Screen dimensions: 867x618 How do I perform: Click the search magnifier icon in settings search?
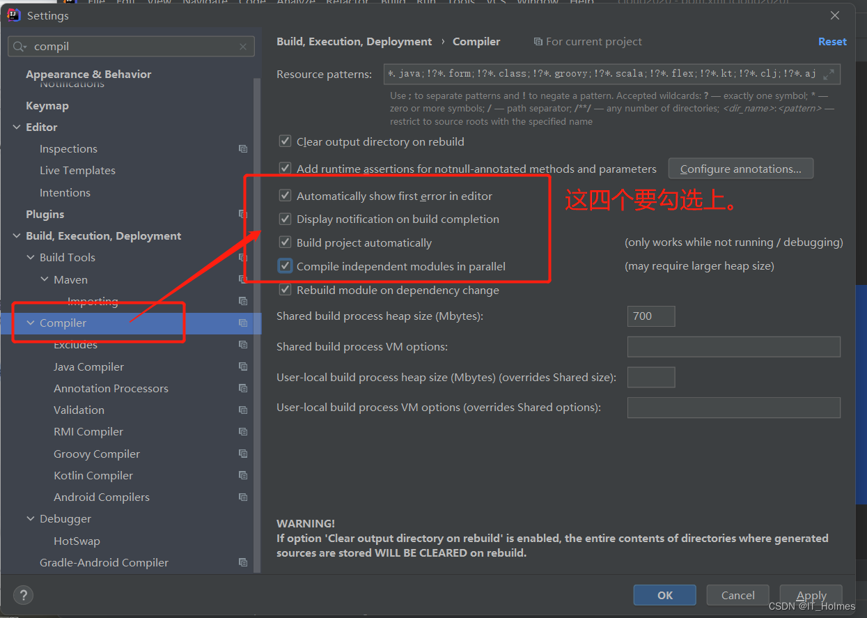20,47
